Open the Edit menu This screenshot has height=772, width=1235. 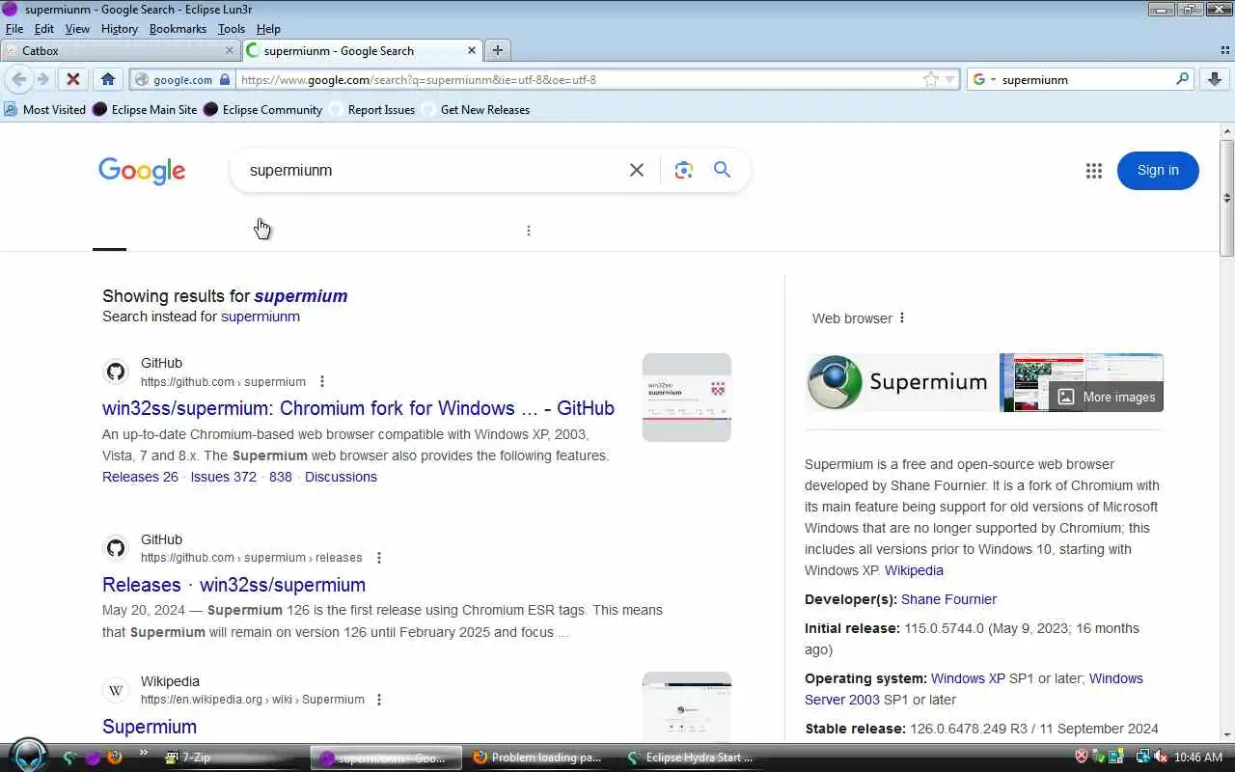coord(44,29)
